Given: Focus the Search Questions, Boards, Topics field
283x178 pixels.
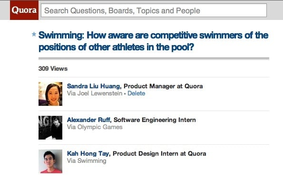Looking at the screenshot, I should (x=154, y=10).
